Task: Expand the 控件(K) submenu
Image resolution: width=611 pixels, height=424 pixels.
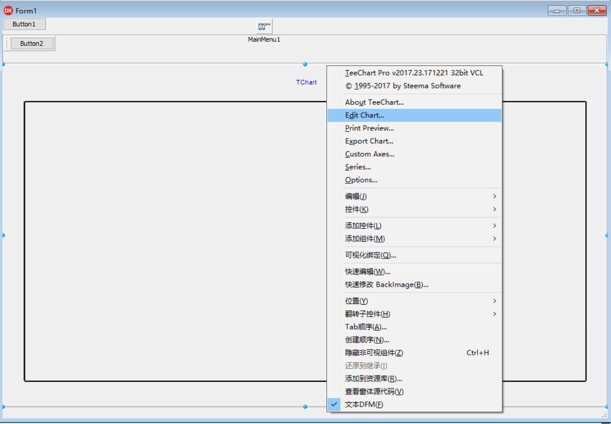Action: pyautogui.click(x=414, y=209)
